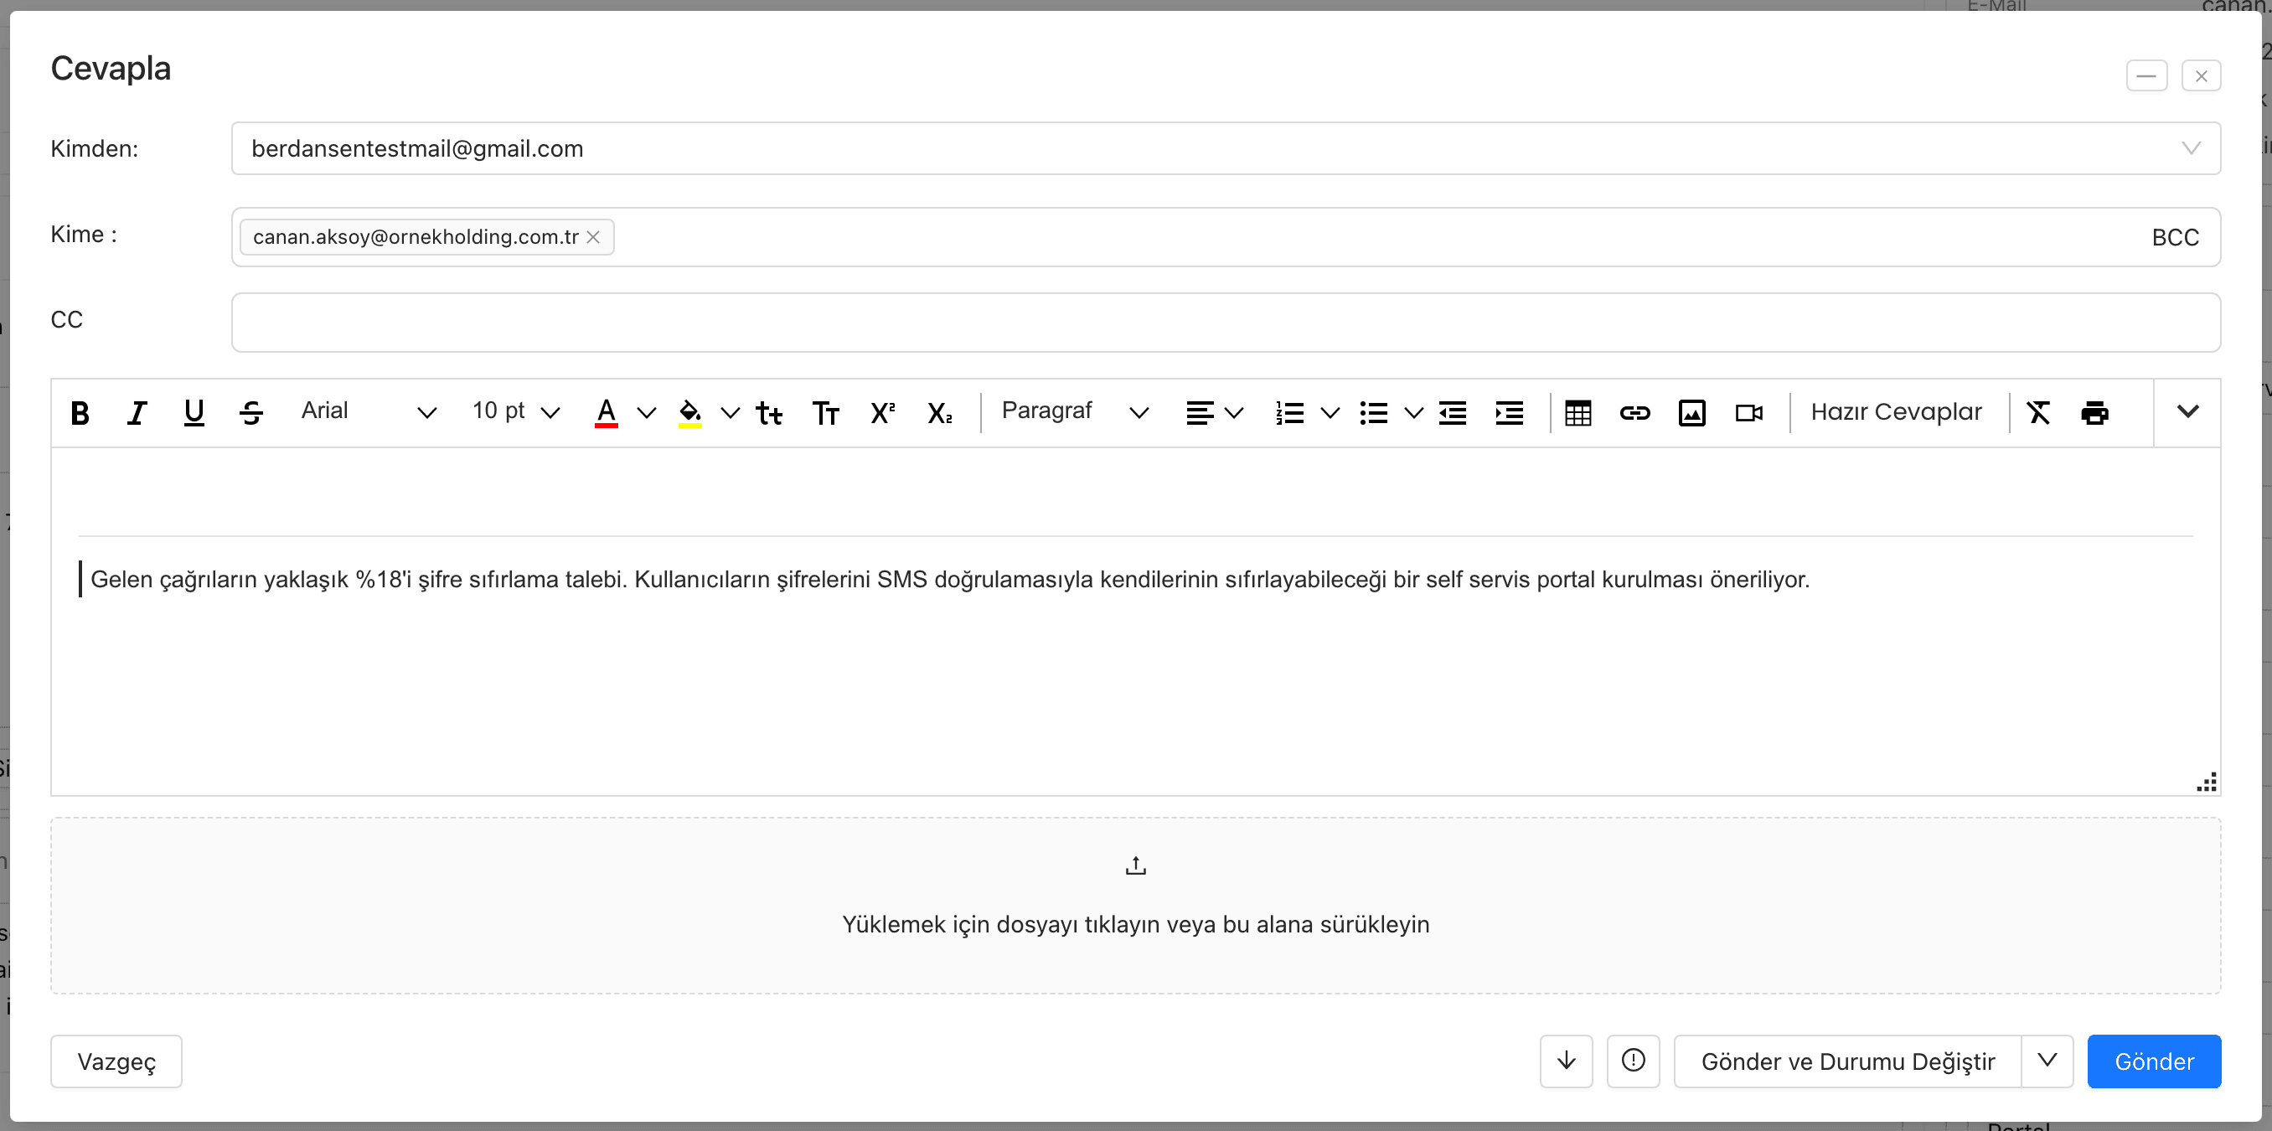
Task: Apply subscript formatting
Action: [x=940, y=412]
